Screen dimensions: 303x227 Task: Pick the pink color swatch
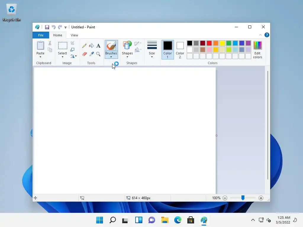[x=209, y=50]
